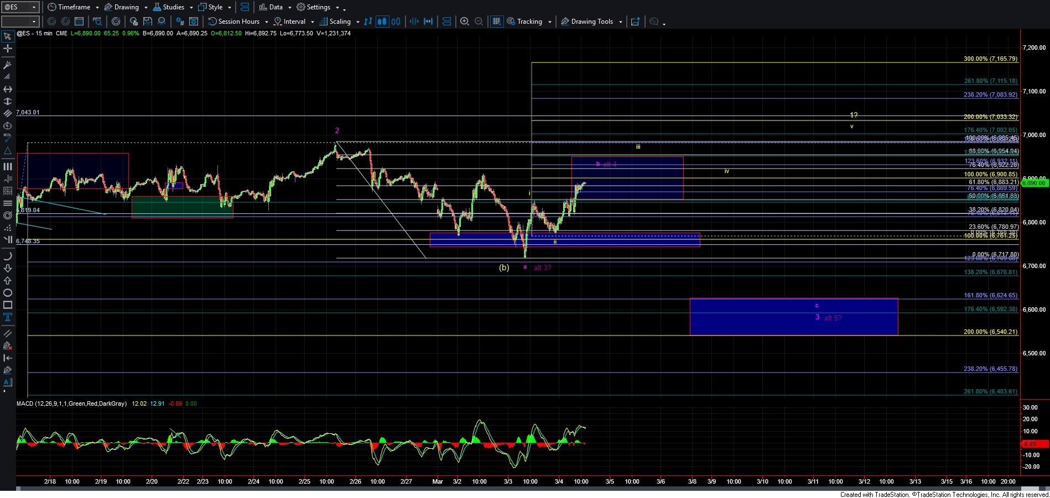Toggle hollow candlestick chart style
This screenshot has height=498, width=1050.
click(396, 22)
